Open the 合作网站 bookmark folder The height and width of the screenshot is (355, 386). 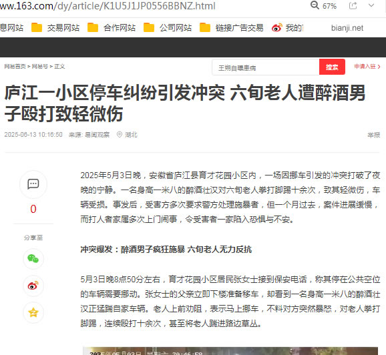point(112,28)
